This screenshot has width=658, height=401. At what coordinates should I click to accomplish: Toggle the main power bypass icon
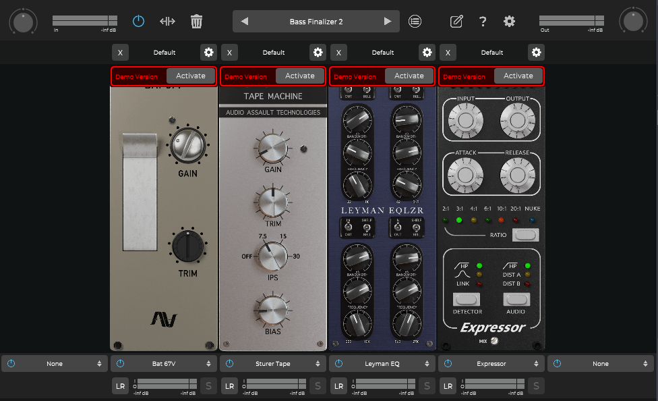pyautogui.click(x=138, y=21)
